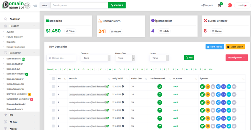This screenshot has width=251, height=130.
Task: Filter domains by IDN
Action: click(211, 69)
